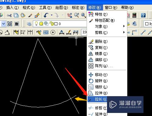Click the Zoom window icon
The width and height of the screenshot is (152, 116).
coord(84,15)
